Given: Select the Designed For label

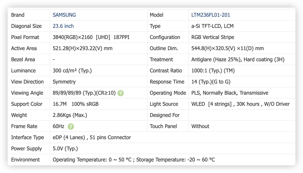Looking at the screenshot, I should click(x=165, y=115).
